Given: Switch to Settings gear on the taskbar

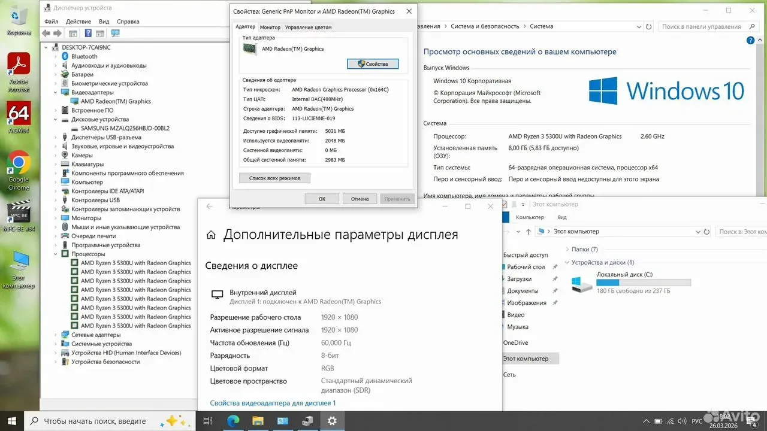Looking at the screenshot, I should coord(333,421).
